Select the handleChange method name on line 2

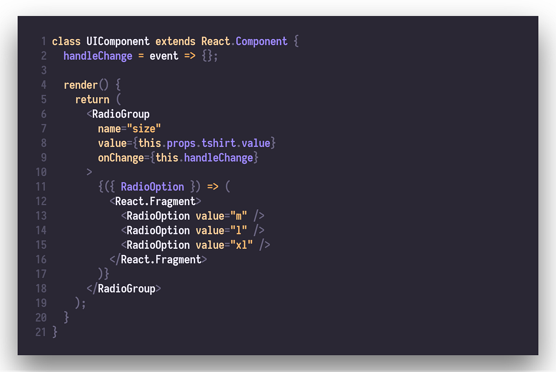[97, 56]
